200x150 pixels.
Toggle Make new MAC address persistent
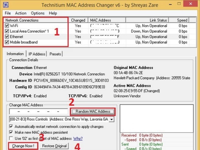[11, 132]
